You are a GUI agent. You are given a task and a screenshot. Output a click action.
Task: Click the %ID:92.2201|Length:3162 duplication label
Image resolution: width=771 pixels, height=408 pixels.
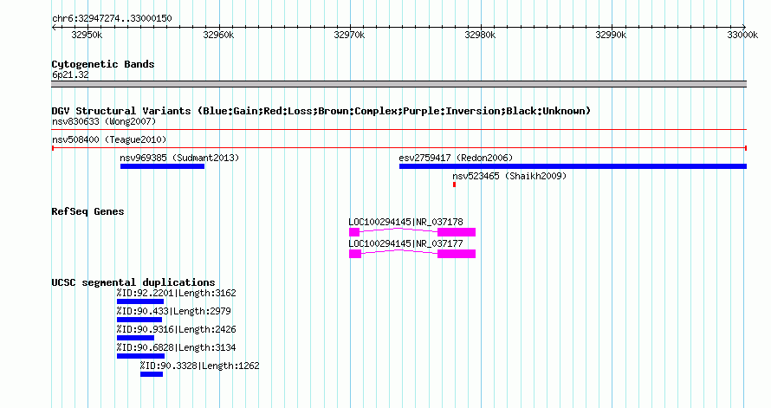176,293
